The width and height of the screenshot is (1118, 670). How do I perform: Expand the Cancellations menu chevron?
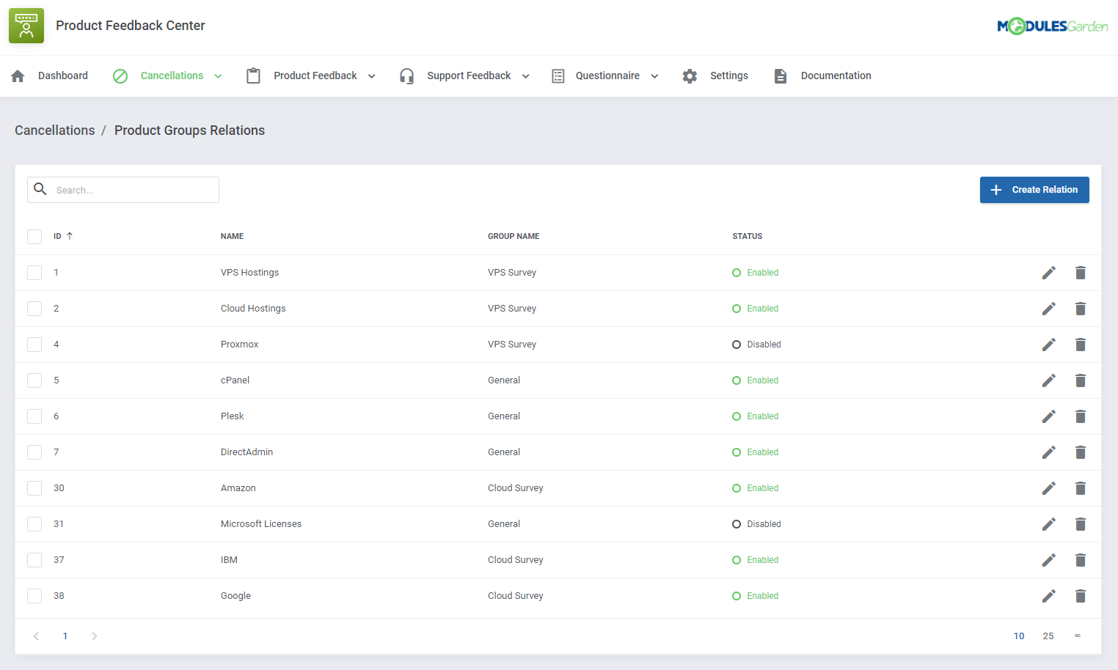[218, 76]
